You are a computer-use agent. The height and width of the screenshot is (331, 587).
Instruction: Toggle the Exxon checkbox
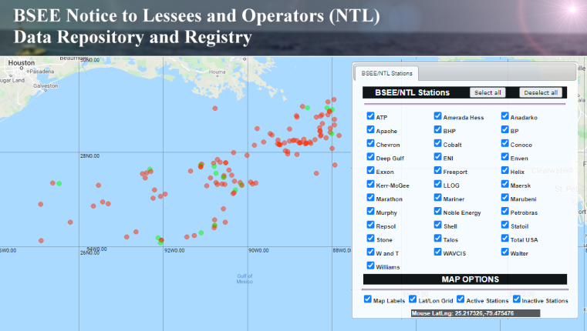click(371, 171)
